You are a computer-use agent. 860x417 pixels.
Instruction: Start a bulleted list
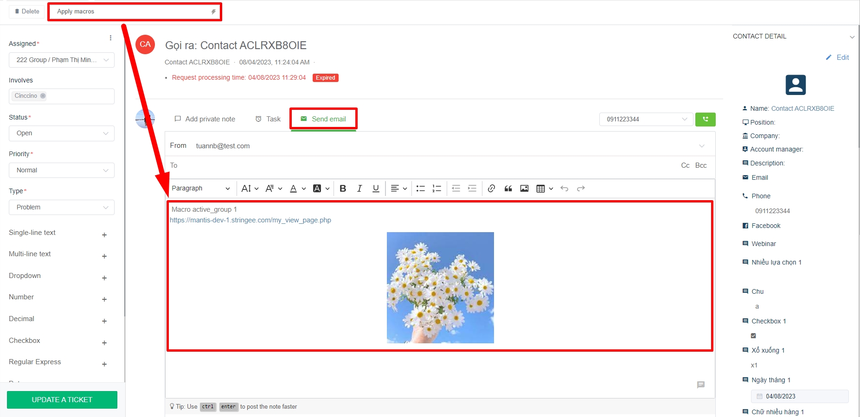pyautogui.click(x=421, y=189)
